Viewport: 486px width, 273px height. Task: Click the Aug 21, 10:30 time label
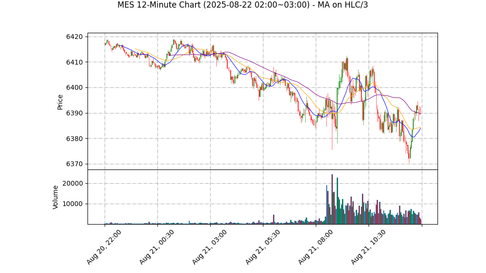pyautogui.click(x=368, y=247)
